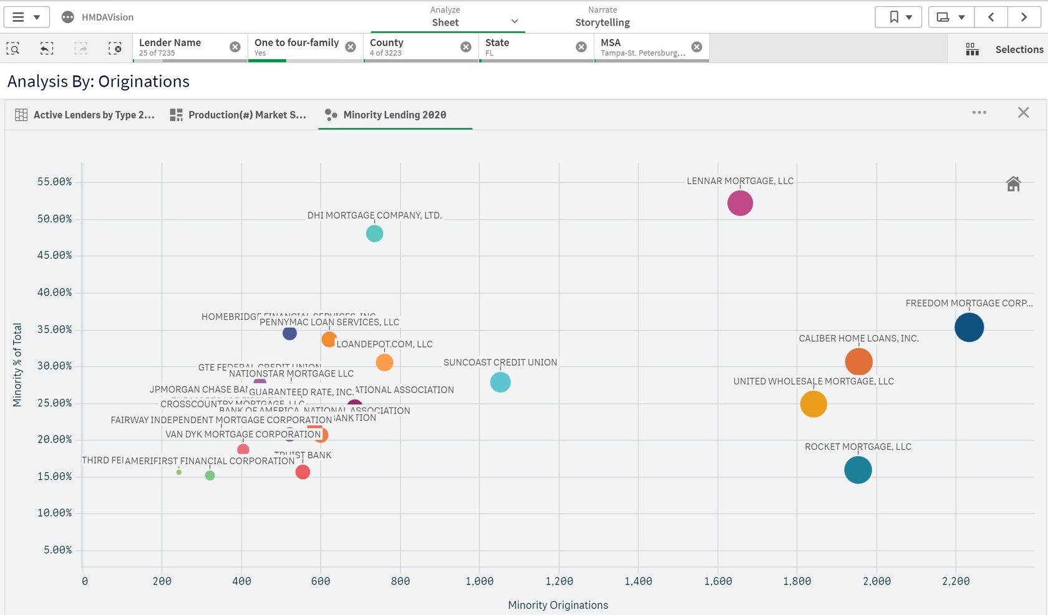Open the Analyze Sheet tab
The width and height of the screenshot is (1048, 615).
(445, 16)
